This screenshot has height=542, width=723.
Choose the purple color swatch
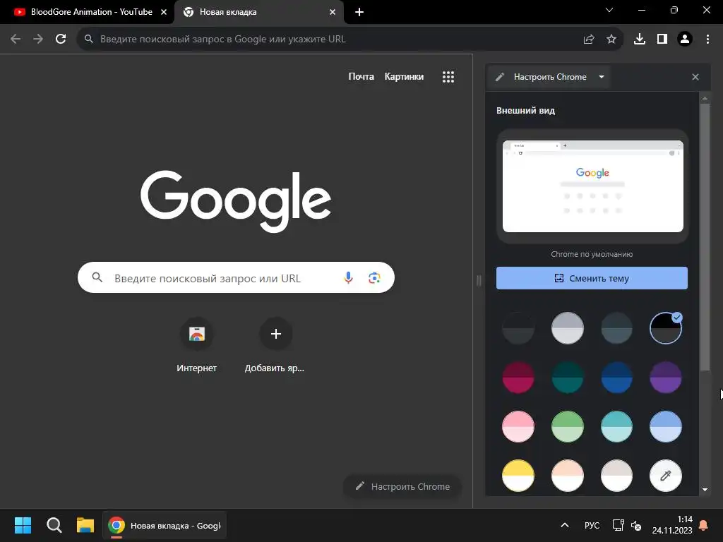666,378
